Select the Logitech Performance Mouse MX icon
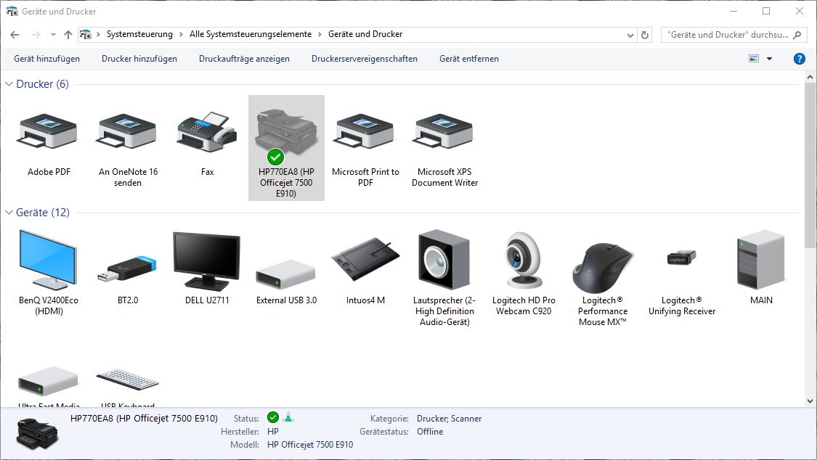This screenshot has width=817, height=460. (603, 268)
